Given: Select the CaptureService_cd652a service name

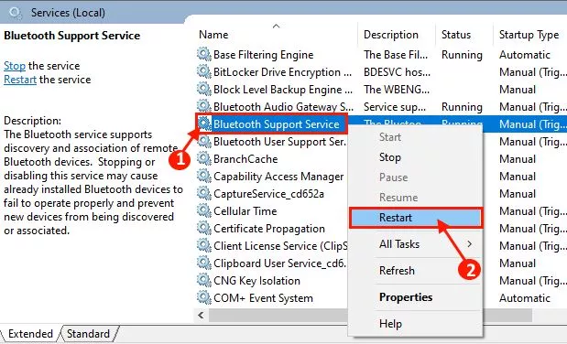Looking at the screenshot, I should pyautogui.click(x=268, y=194).
